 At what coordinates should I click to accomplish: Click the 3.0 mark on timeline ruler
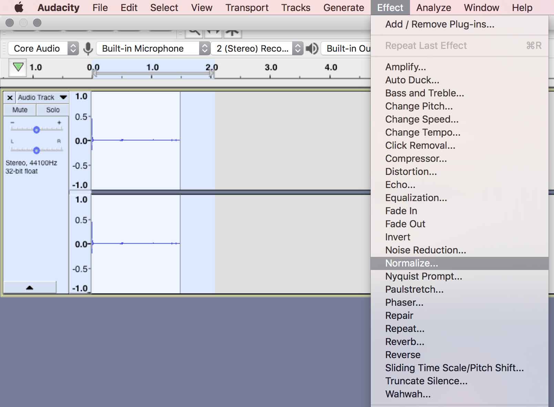click(x=271, y=67)
